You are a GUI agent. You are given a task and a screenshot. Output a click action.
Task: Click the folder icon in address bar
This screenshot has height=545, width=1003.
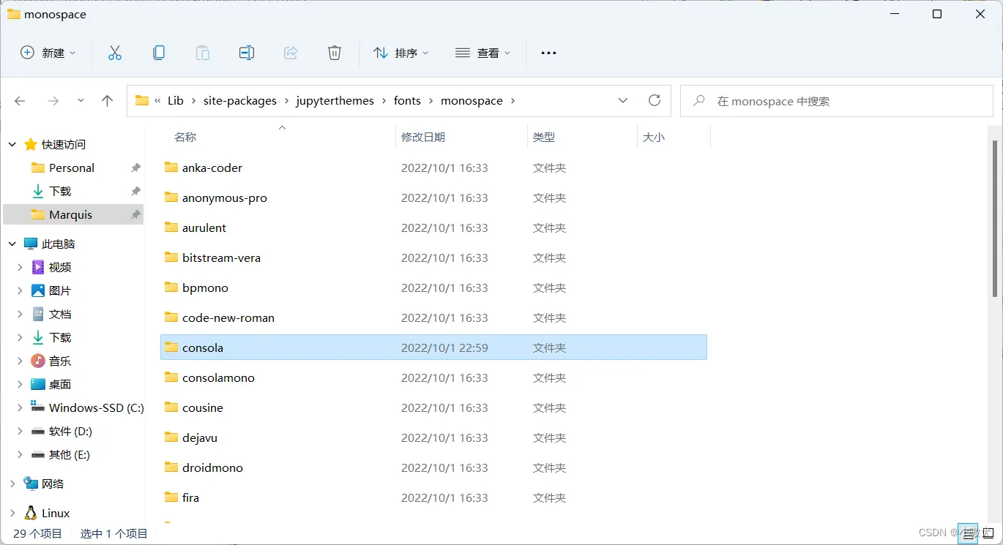click(142, 100)
